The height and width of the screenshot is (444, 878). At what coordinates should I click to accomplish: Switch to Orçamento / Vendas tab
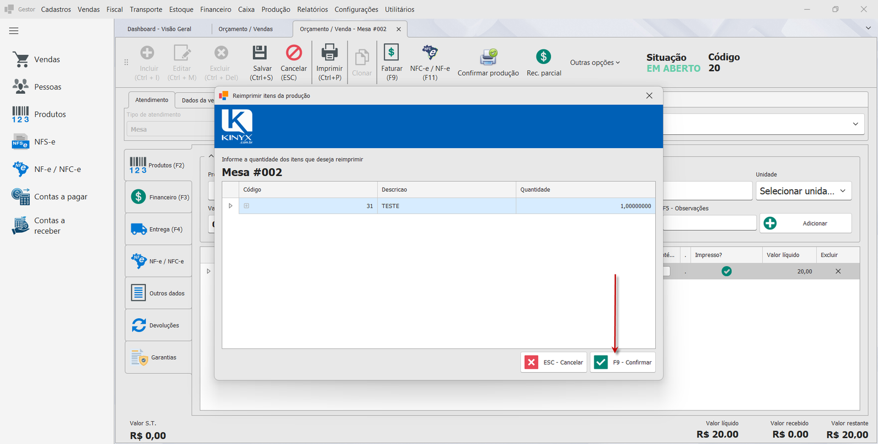245,29
